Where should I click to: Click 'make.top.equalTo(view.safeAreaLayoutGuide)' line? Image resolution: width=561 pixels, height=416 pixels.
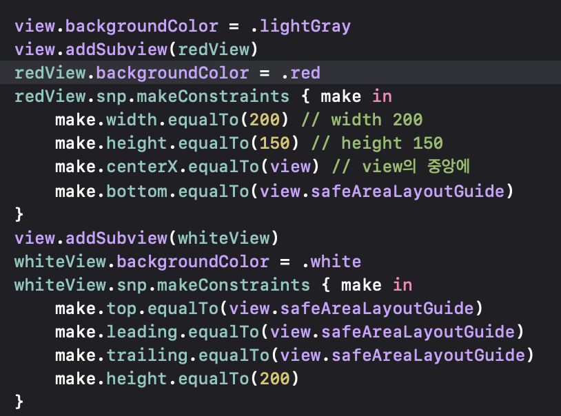(x=269, y=309)
